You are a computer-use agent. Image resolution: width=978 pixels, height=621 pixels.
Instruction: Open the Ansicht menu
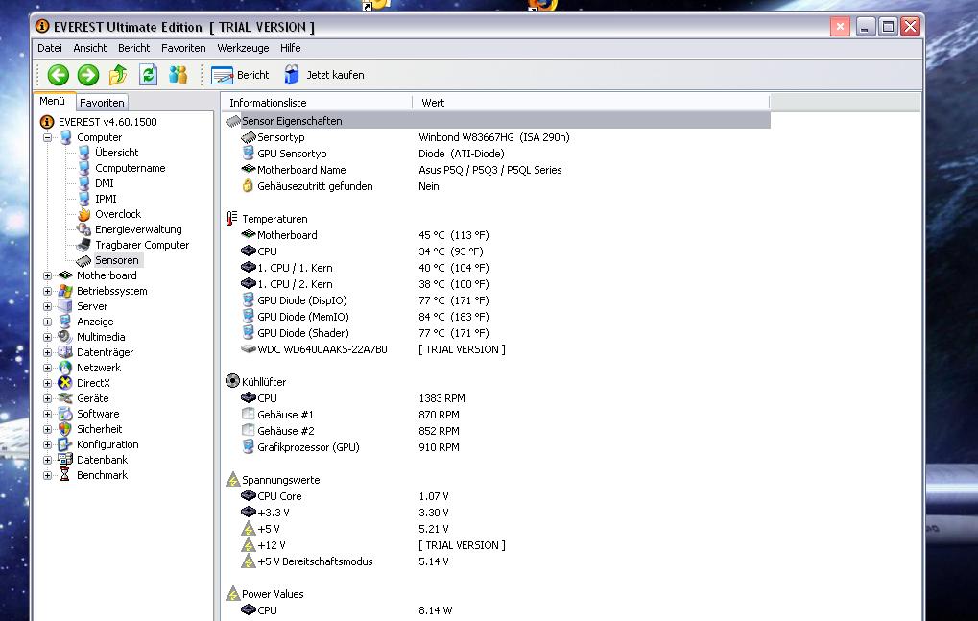coord(90,48)
